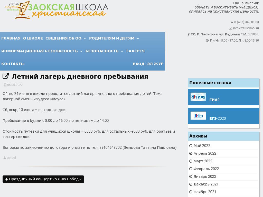Click the paragraph starting С 1 по 24 июня
The width and height of the screenshot is (263, 197).
82,96
